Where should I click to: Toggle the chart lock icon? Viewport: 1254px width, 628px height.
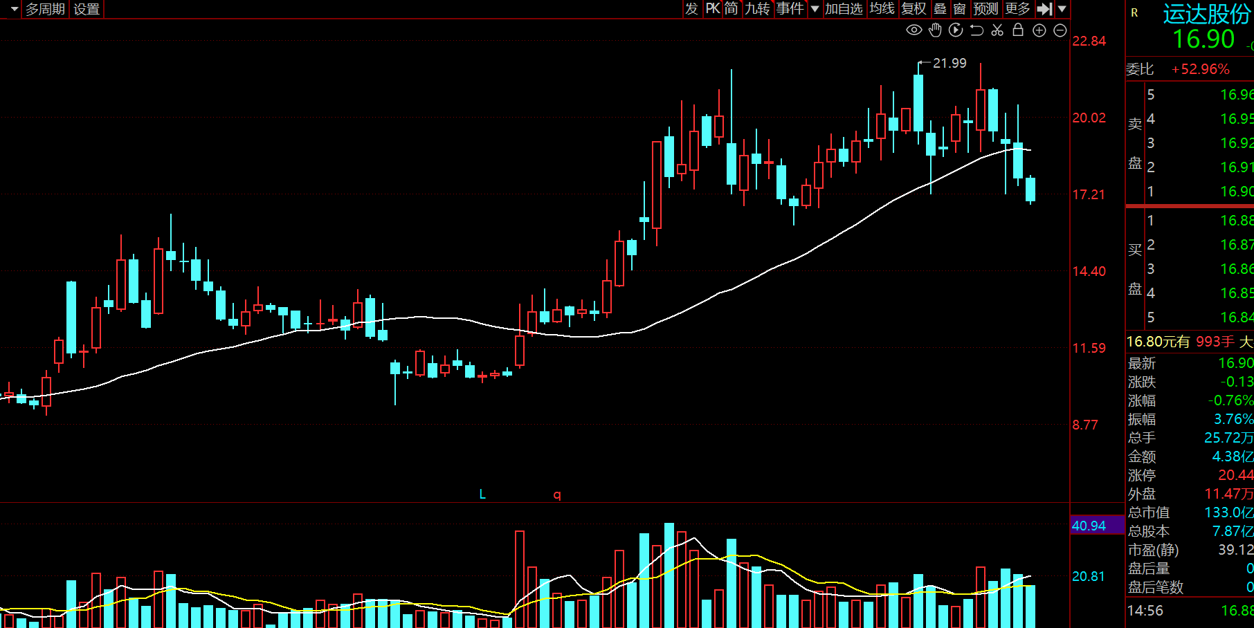pos(1018,30)
